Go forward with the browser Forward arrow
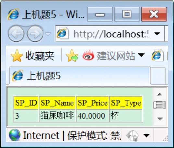The image size is (174, 148). point(35,34)
